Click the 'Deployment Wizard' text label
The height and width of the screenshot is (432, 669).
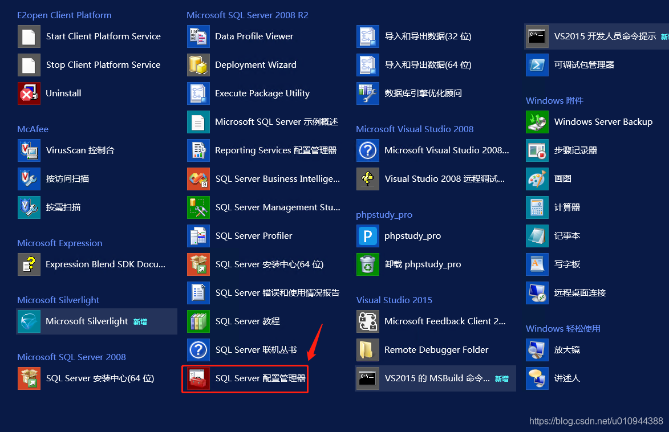click(x=256, y=65)
